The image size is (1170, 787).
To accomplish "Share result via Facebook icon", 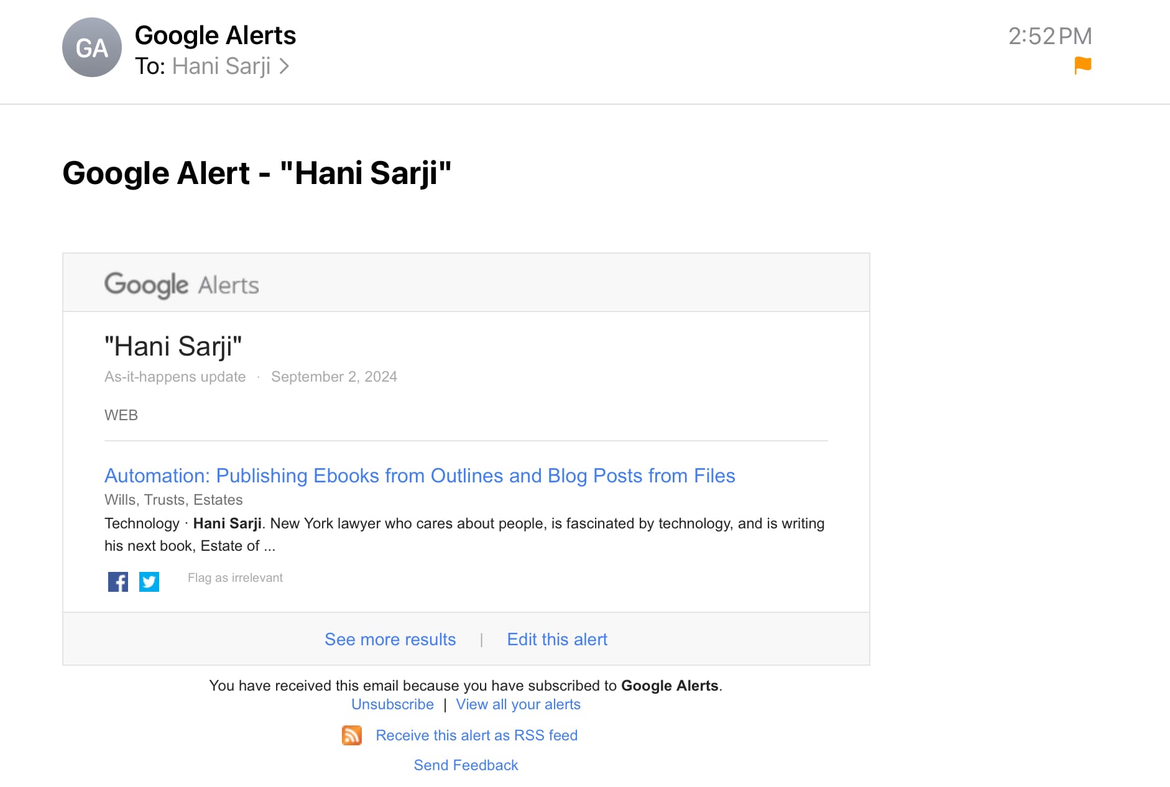I will (x=118, y=582).
